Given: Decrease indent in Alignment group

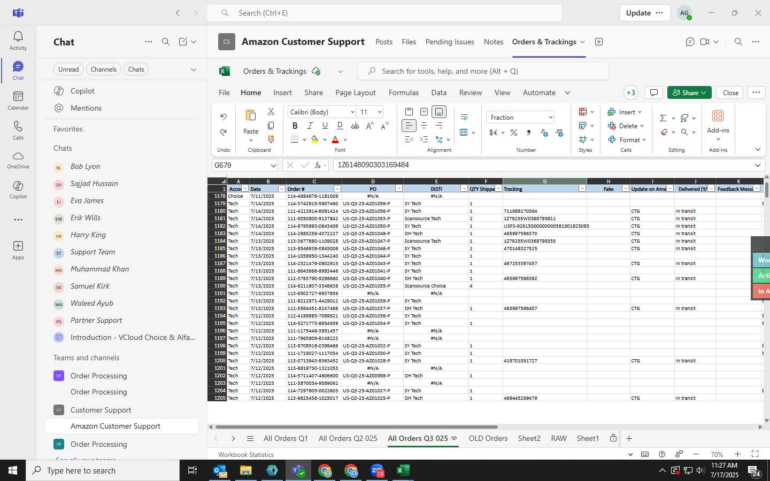Looking at the screenshot, I should coord(409,139).
